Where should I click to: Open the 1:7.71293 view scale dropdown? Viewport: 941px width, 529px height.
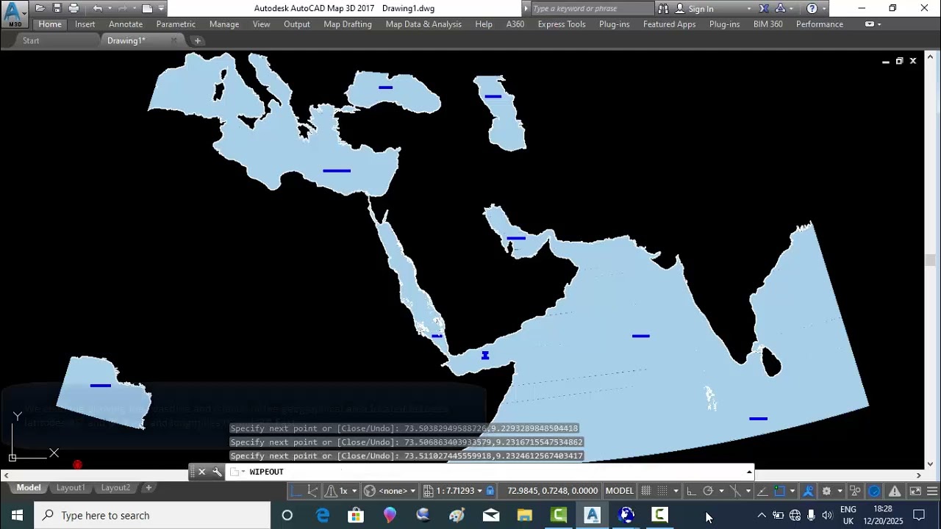479,491
